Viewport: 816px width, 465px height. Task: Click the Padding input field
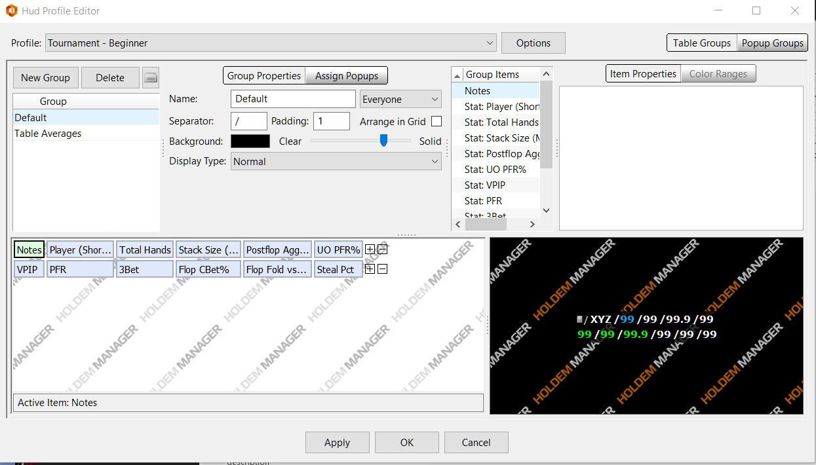332,121
